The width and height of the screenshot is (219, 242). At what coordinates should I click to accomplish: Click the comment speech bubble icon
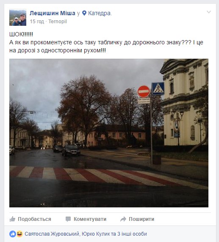[x=68, y=219]
